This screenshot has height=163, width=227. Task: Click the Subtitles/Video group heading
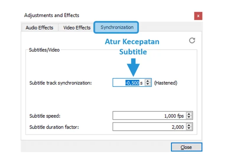(x=44, y=50)
